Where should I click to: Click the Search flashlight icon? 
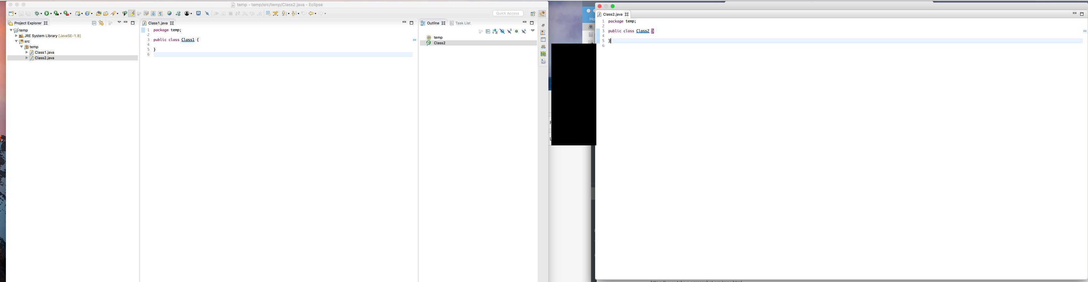point(113,13)
